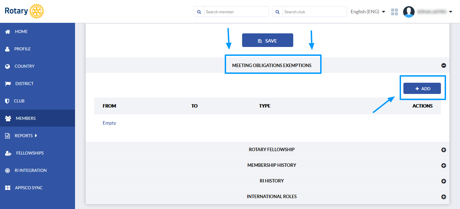Click the Rotary logo

click(24, 11)
